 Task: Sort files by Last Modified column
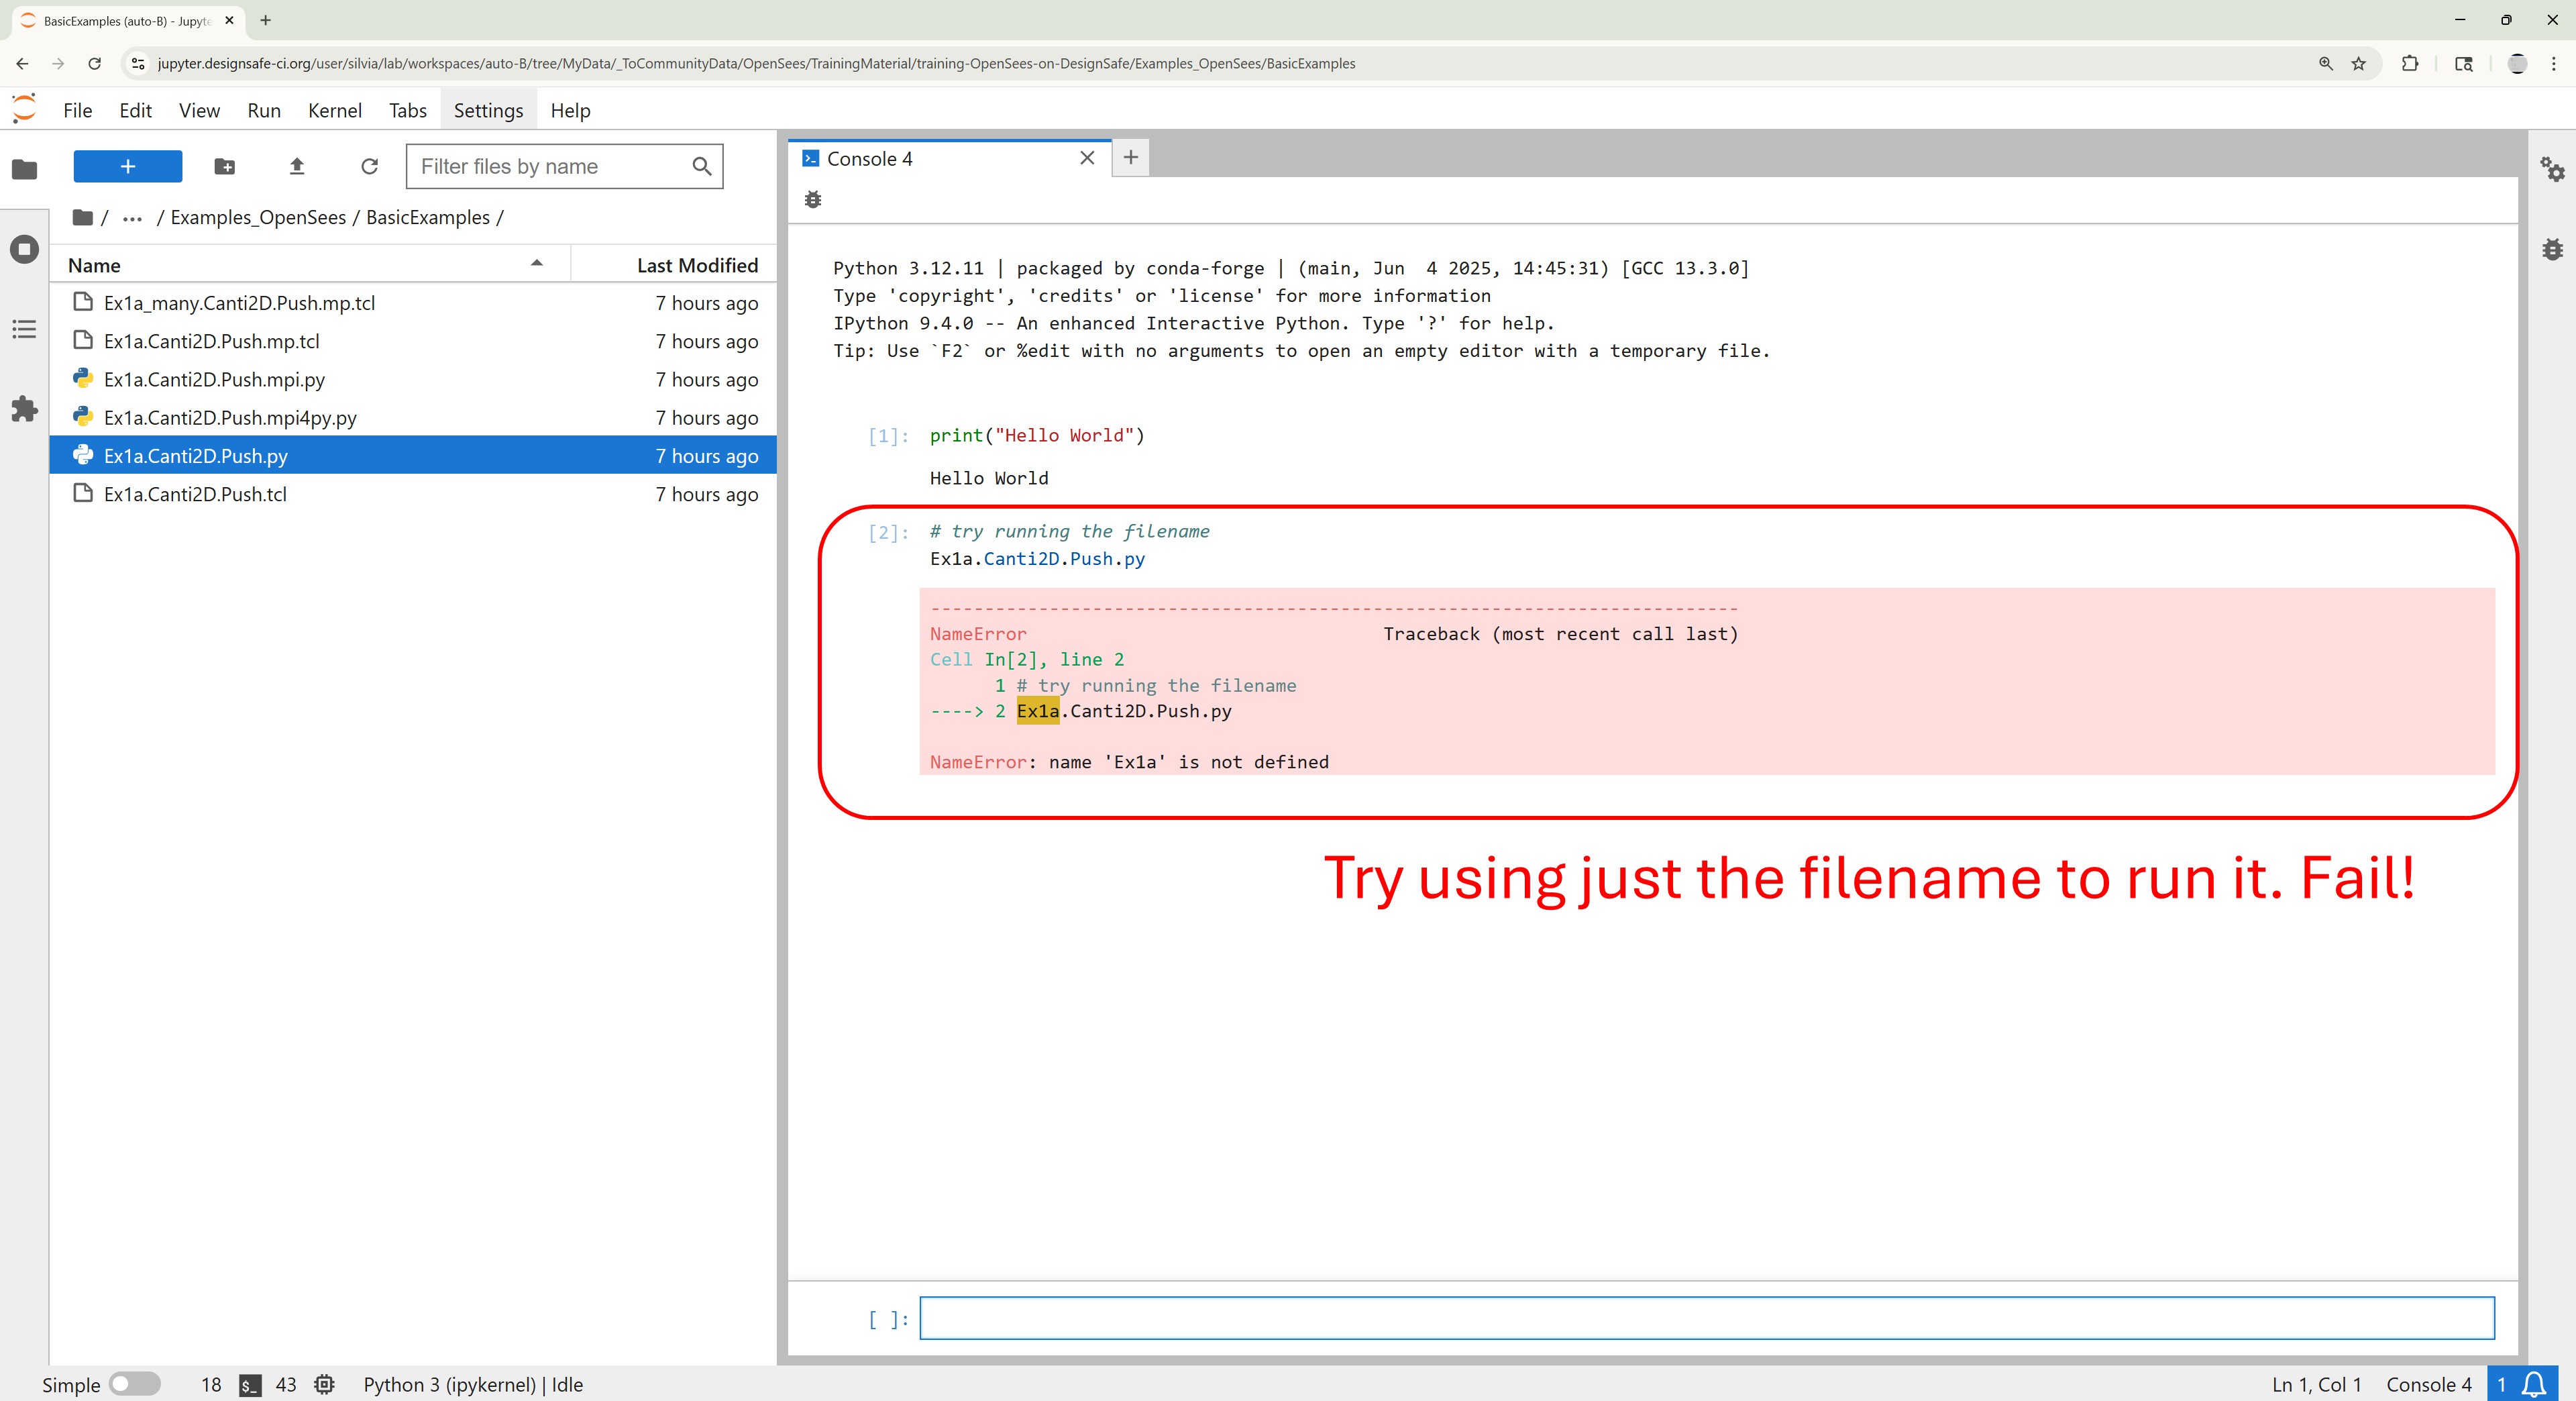click(697, 265)
